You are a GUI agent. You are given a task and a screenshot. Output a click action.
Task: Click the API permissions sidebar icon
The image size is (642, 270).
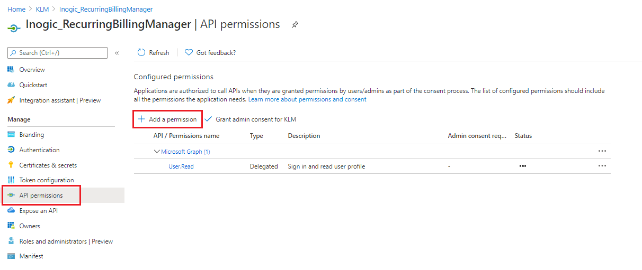11,195
